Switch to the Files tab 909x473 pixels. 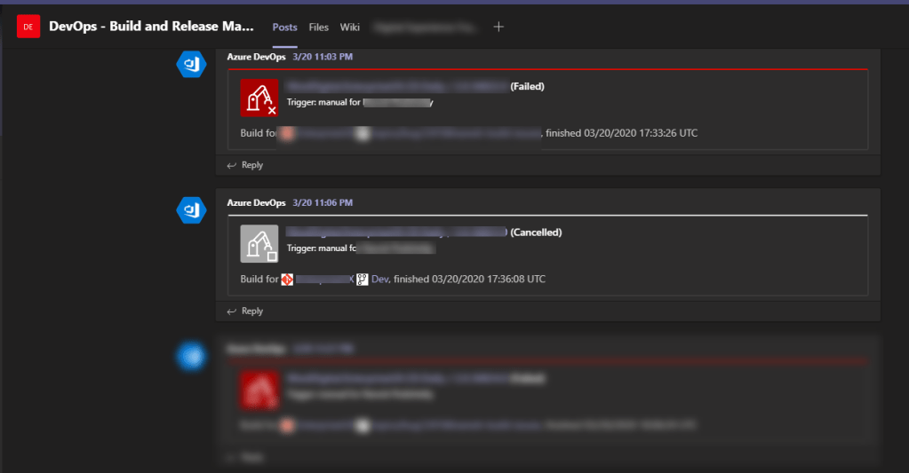click(319, 28)
